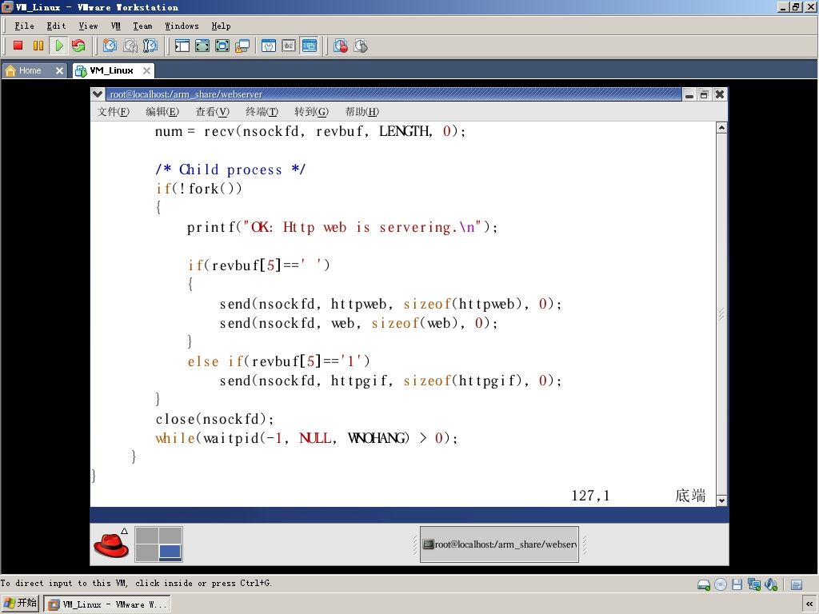Click the send httpgif code line
Image resolution: width=819 pixels, height=614 pixels.
(390, 381)
